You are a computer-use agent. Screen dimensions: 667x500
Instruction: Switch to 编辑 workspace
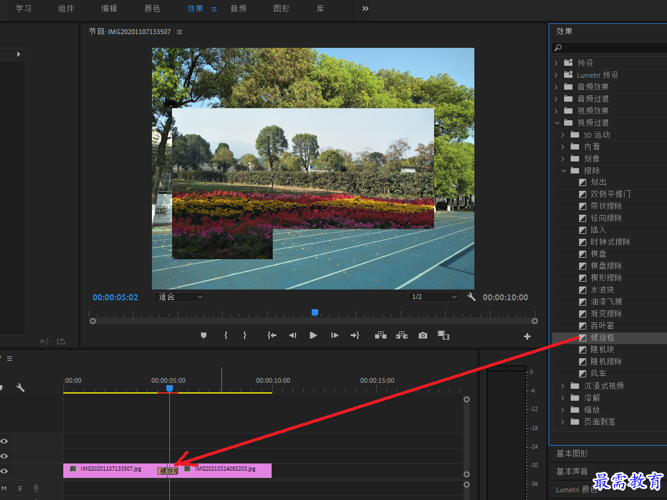[x=109, y=8]
